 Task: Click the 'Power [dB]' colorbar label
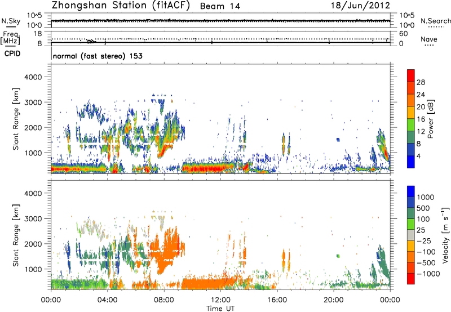(x=430, y=119)
